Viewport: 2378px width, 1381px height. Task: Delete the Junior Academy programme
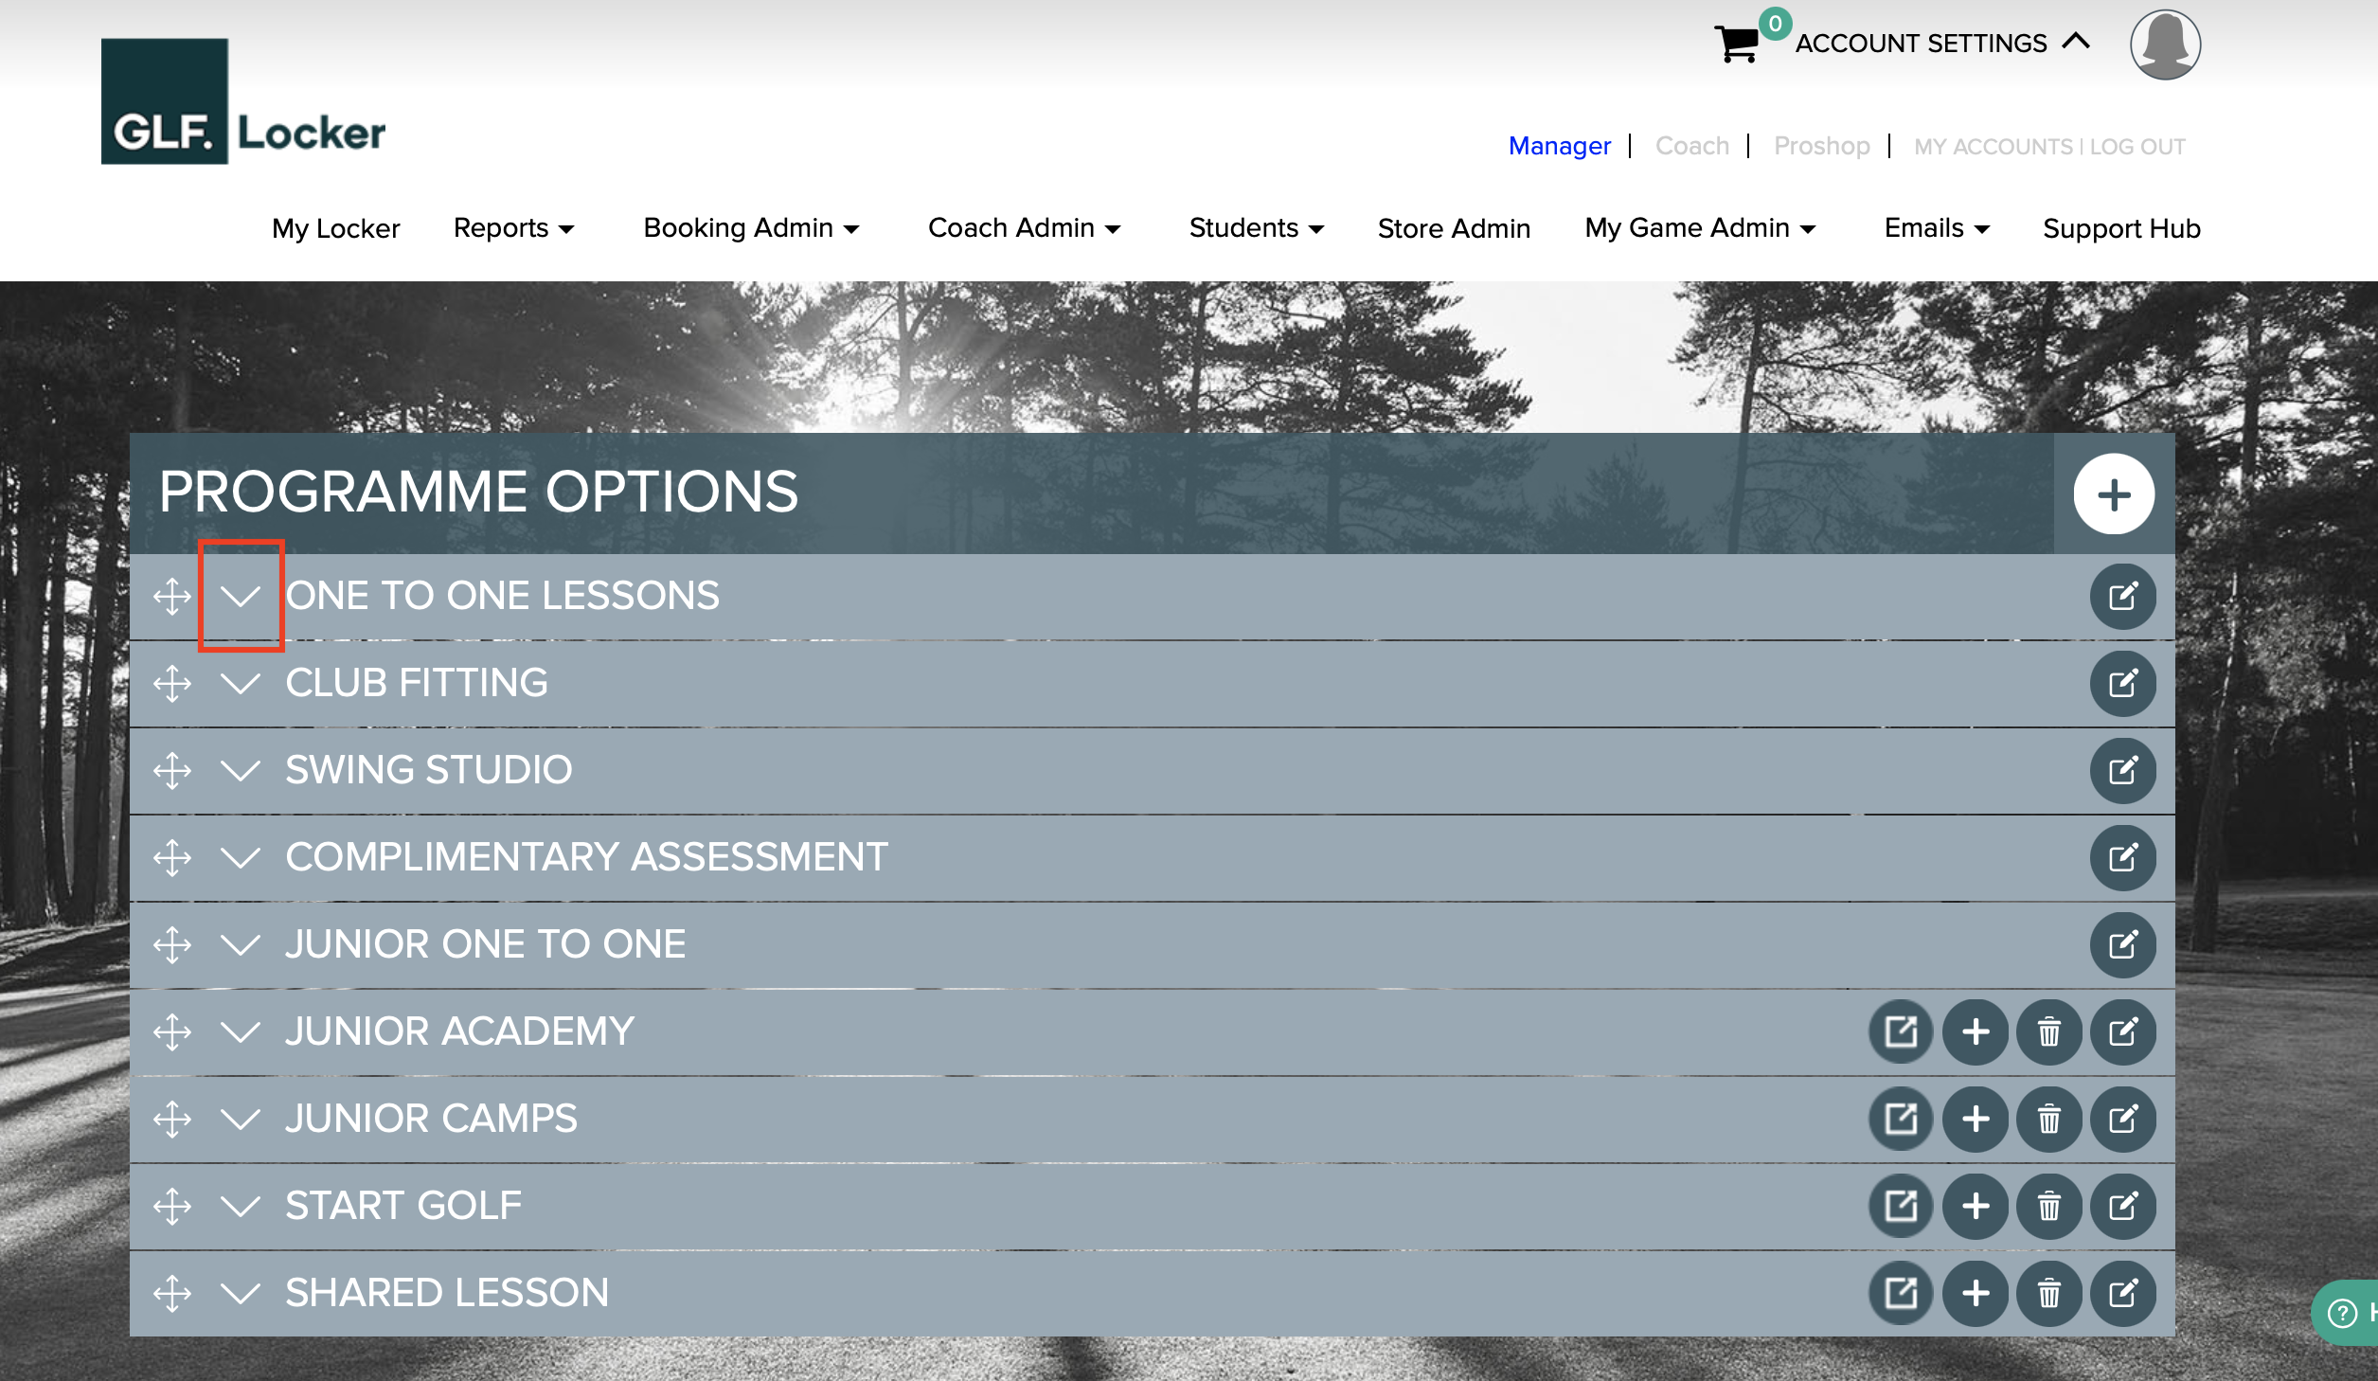(2048, 1031)
